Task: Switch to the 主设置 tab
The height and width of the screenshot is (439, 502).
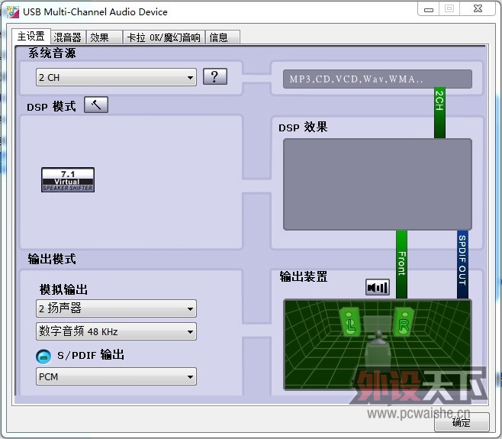Action: pyautogui.click(x=31, y=37)
